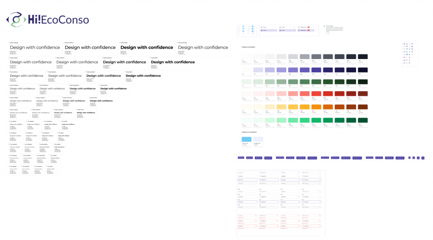The width and height of the screenshot is (433, 240).
Task: Click the red warning triangle icon
Action: pos(409,57)
